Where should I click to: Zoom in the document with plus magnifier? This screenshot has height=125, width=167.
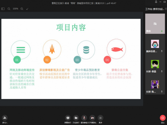coord(22,9)
